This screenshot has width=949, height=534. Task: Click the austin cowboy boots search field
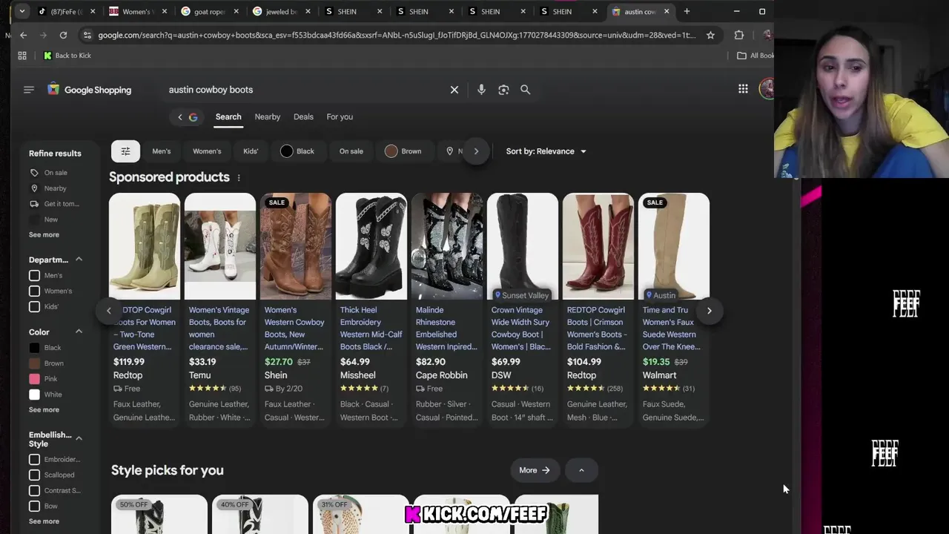click(x=304, y=90)
